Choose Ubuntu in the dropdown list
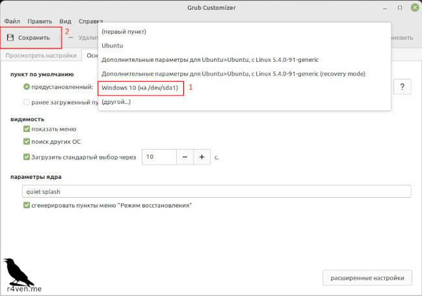This screenshot has width=422, height=296. 112,46
